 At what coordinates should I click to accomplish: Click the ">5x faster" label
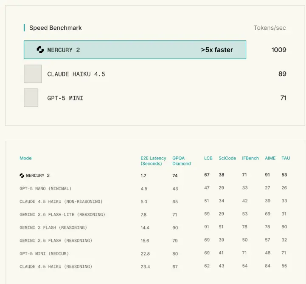point(217,50)
